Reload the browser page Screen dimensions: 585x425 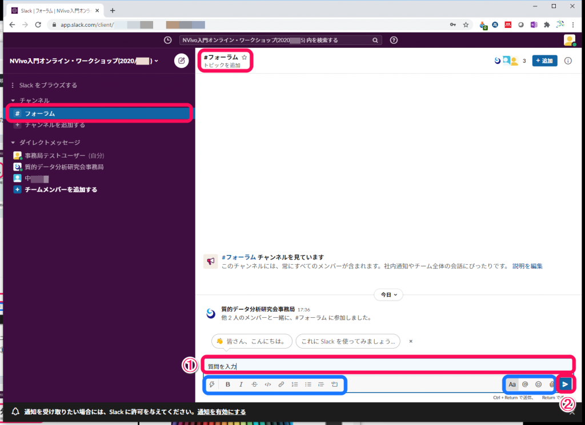38,25
